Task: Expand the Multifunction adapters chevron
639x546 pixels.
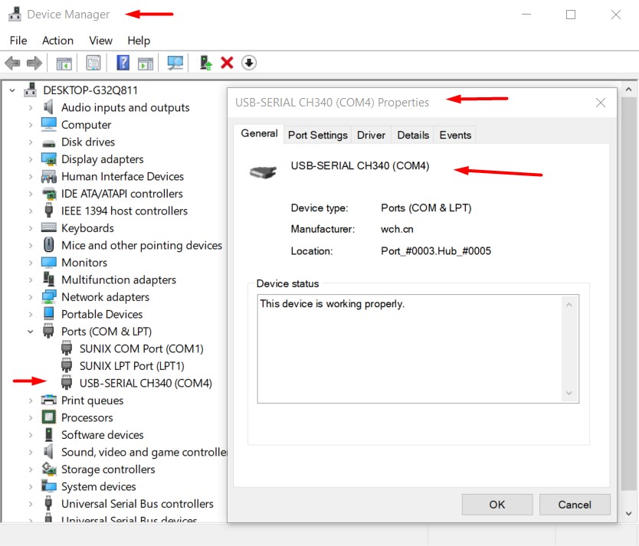Action: 31,280
